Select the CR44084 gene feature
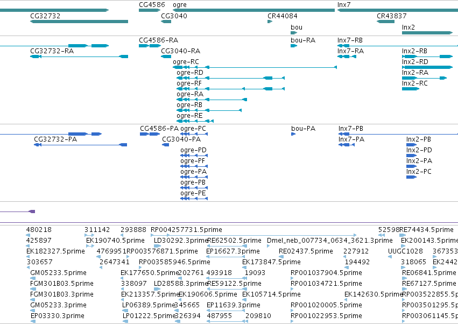The width and height of the screenshot is (458, 324). (x=270, y=22)
